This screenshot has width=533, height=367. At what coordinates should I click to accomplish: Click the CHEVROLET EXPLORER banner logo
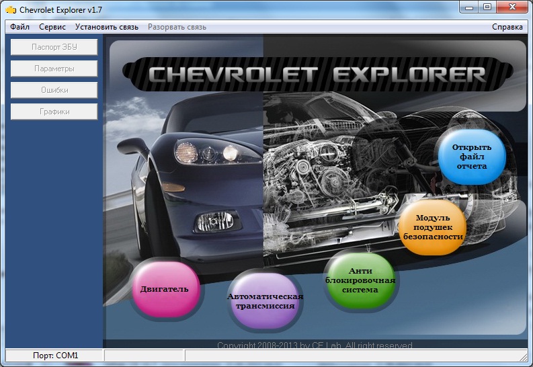pos(317,74)
